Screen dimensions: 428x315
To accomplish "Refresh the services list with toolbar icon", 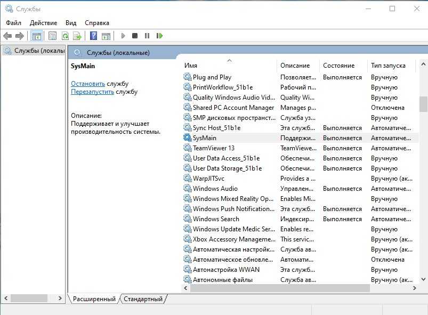I will [65, 36].
